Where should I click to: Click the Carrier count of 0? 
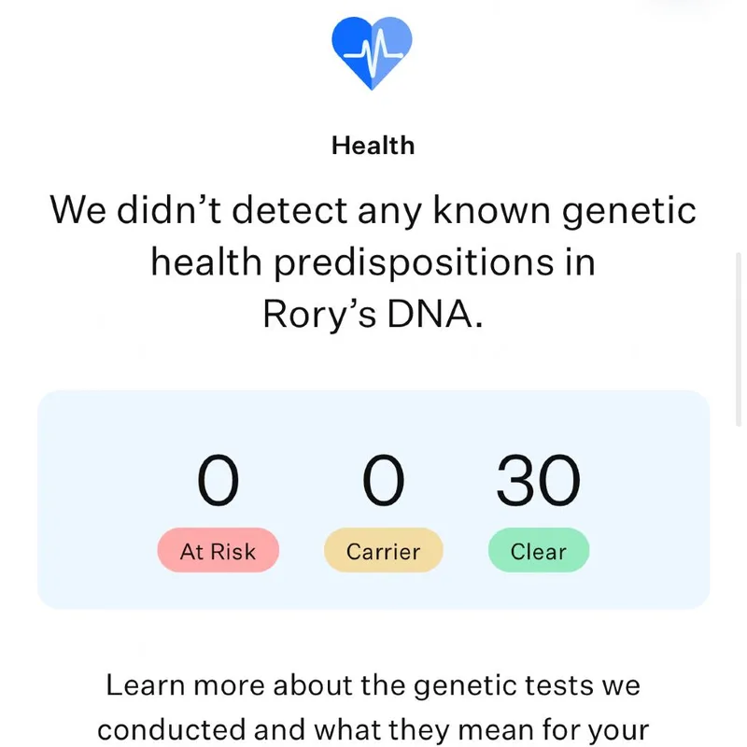(383, 482)
